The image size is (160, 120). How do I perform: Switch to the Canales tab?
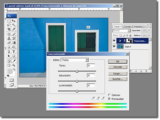coord(128,27)
